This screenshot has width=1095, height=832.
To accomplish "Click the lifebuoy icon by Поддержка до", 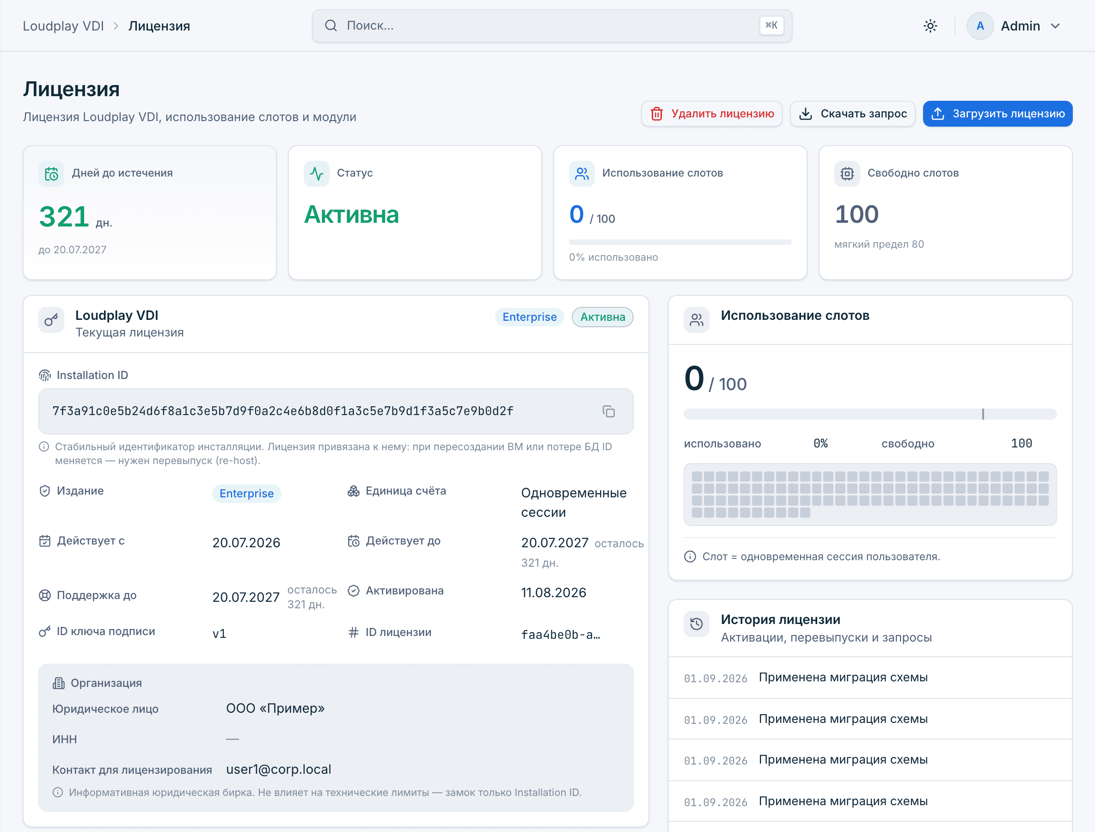I will click(x=44, y=595).
